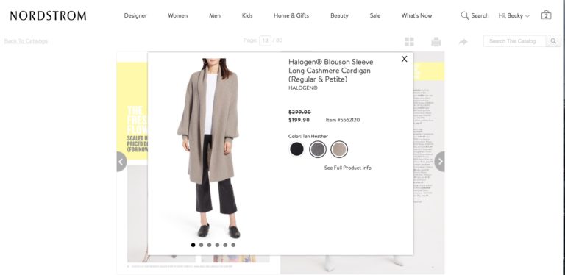Go to previous catalog page arrow
This screenshot has height=275, width=565.
(x=121, y=162)
